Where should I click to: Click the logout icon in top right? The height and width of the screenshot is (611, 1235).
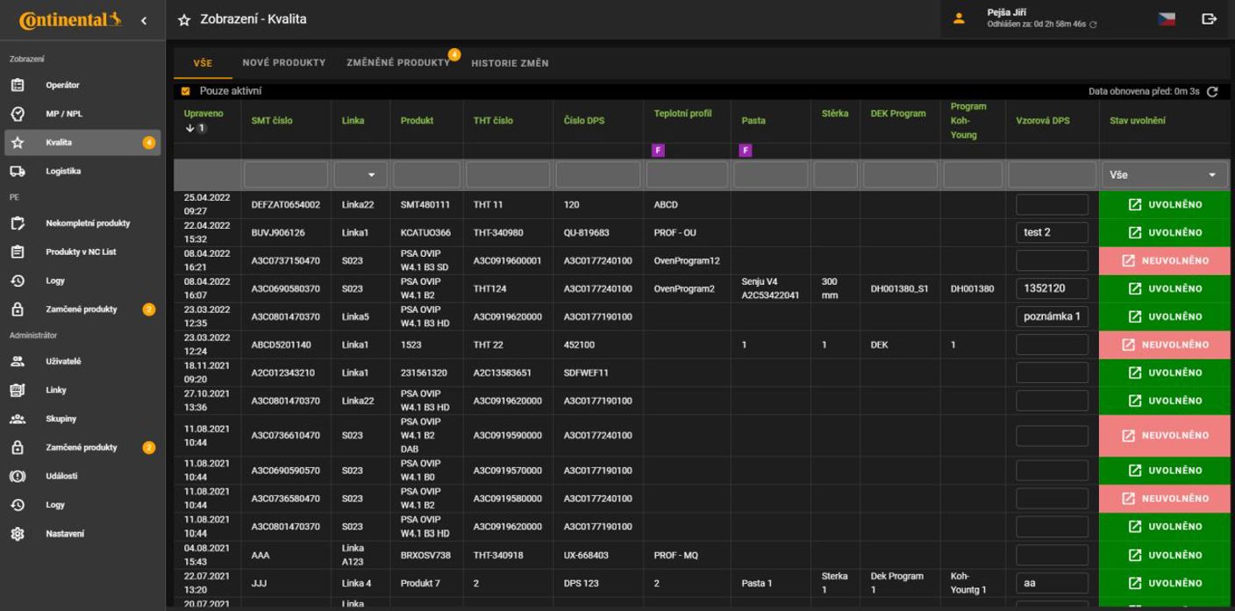coord(1210,18)
